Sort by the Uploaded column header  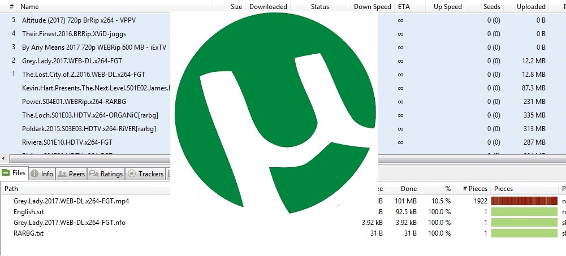(x=530, y=6)
